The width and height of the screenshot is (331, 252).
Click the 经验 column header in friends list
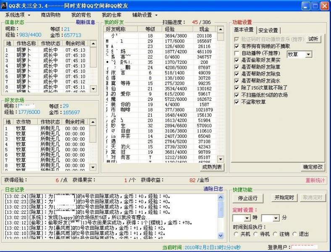178,29
